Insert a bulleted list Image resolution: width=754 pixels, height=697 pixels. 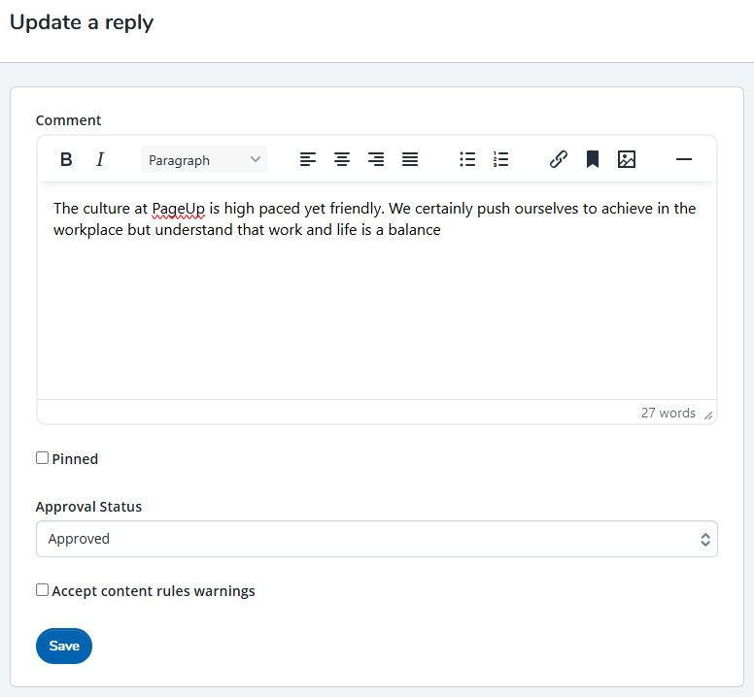pyautogui.click(x=467, y=160)
